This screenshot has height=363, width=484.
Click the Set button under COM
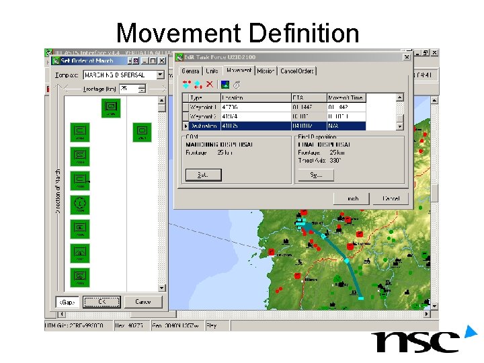tap(203, 175)
